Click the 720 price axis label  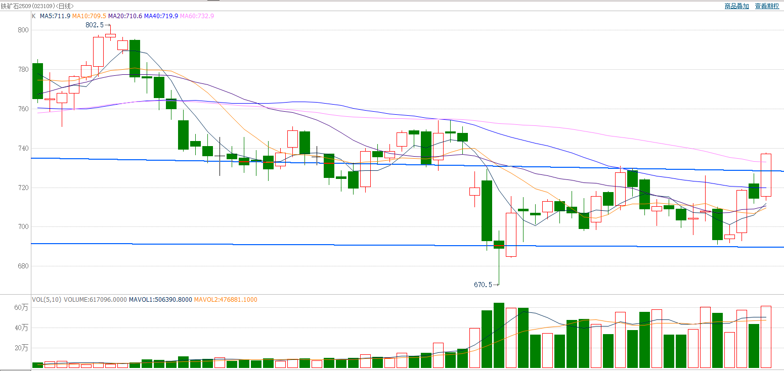tap(23, 188)
